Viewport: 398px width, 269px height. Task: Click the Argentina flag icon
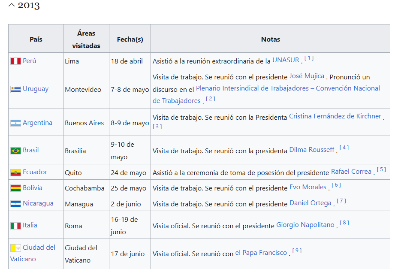pyautogui.click(x=15, y=123)
